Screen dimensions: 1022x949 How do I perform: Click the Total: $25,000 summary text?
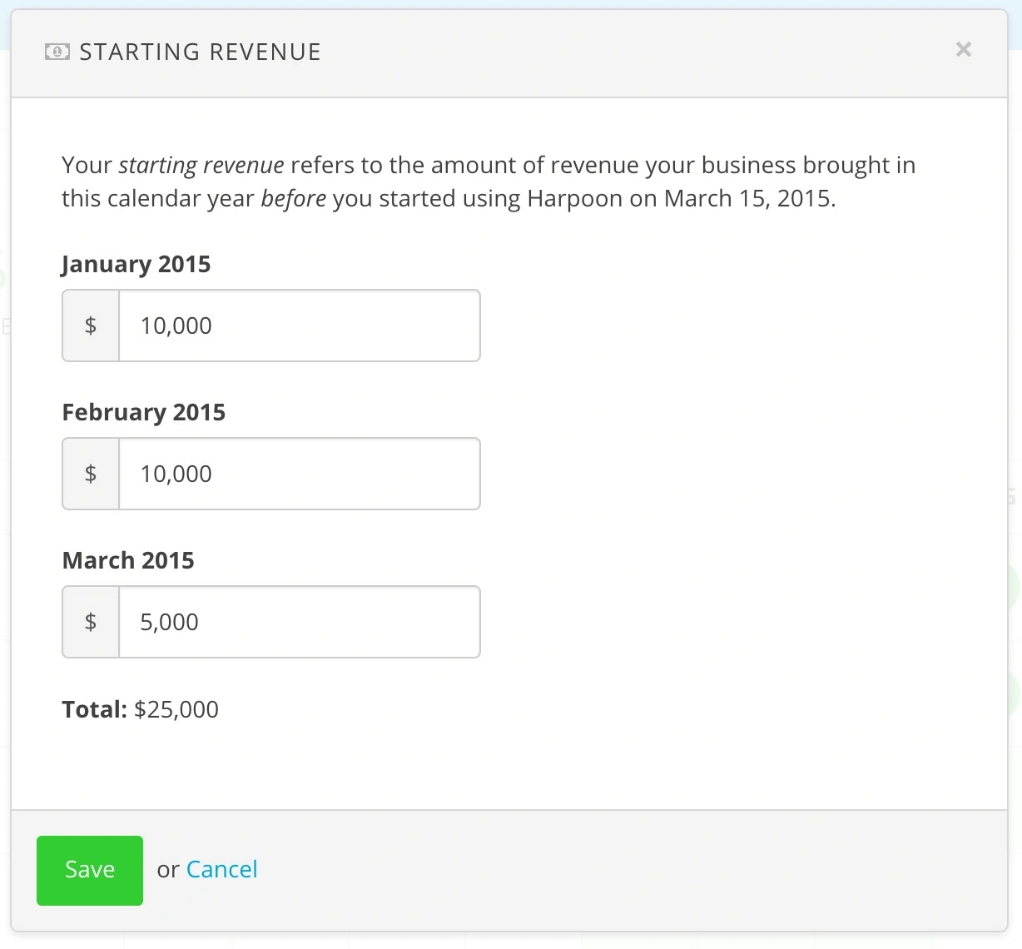139,709
